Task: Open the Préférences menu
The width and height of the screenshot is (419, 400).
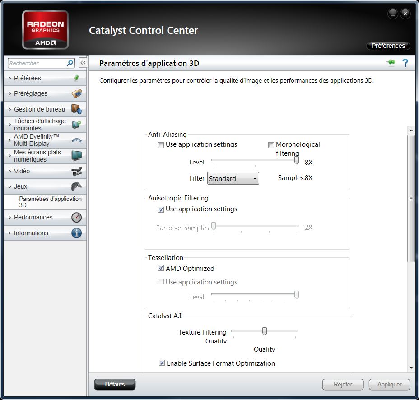Action: [388, 46]
